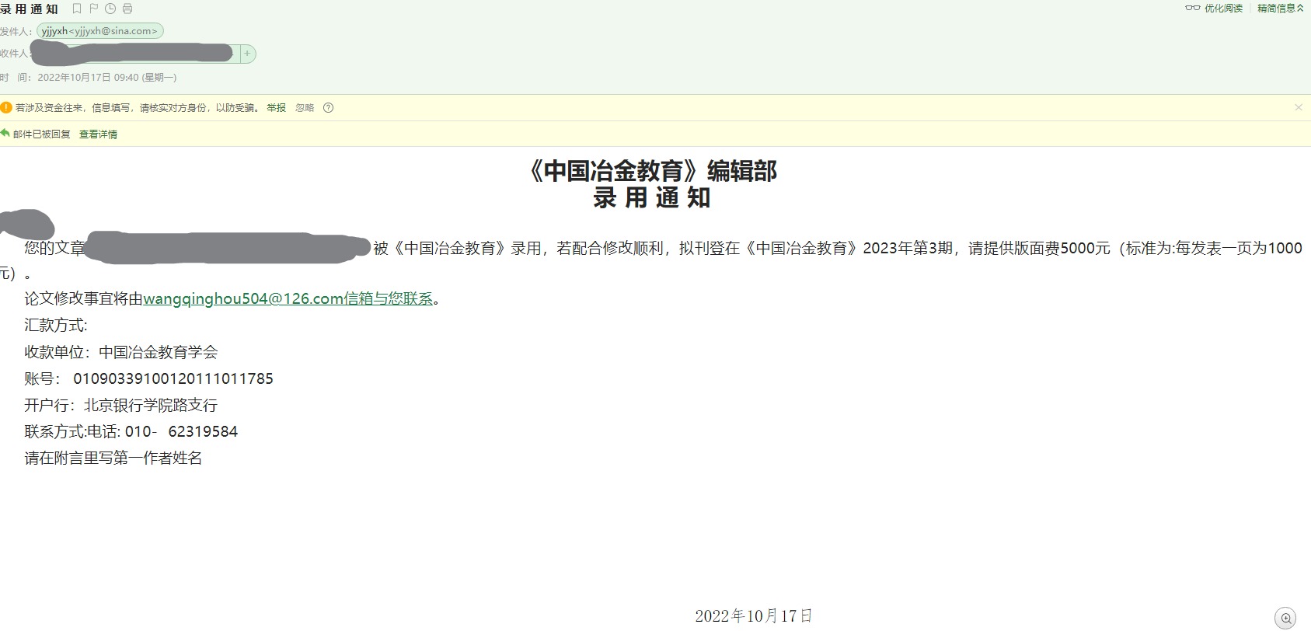Enable 优化阅读 reading mode

click(x=1215, y=9)
